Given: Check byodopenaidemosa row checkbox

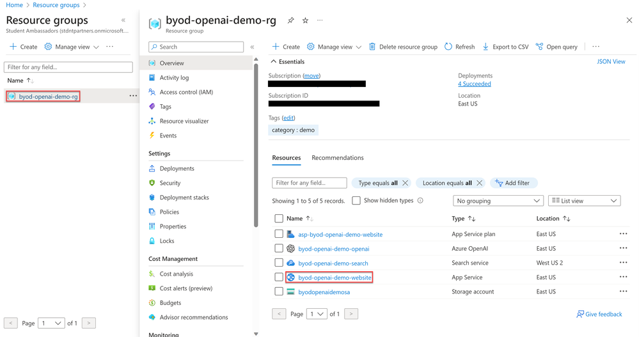Looking at the screenshot, I should point(279,292).
